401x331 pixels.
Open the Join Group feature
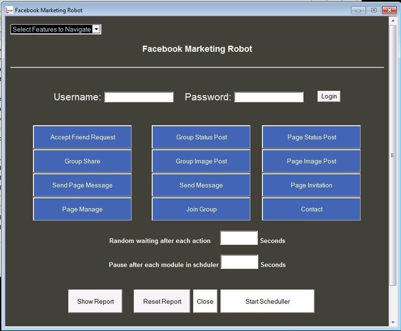[x=201, y=209]
